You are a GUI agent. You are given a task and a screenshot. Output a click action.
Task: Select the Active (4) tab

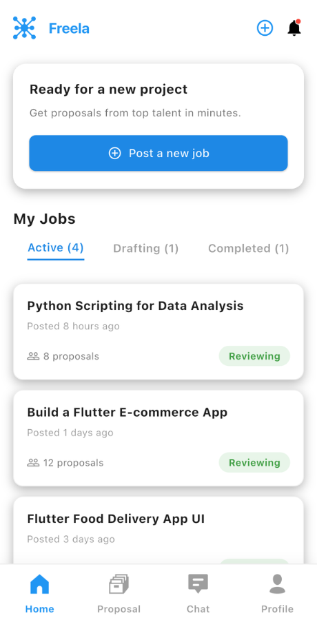coord(56,248)
